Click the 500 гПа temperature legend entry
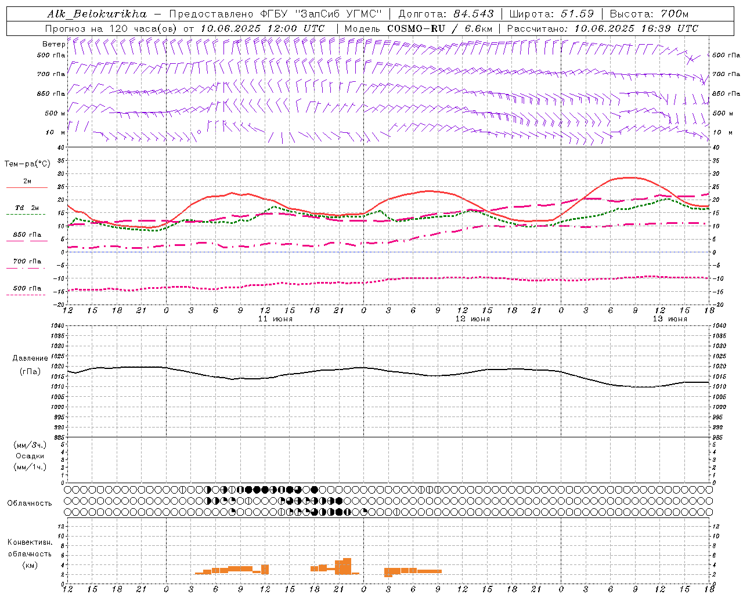The image size is (743, 594). 27,288
